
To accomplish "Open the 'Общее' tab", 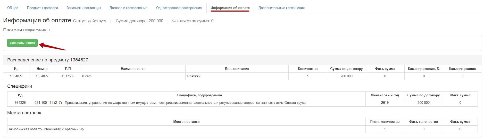I will click(x=13, y=8).
